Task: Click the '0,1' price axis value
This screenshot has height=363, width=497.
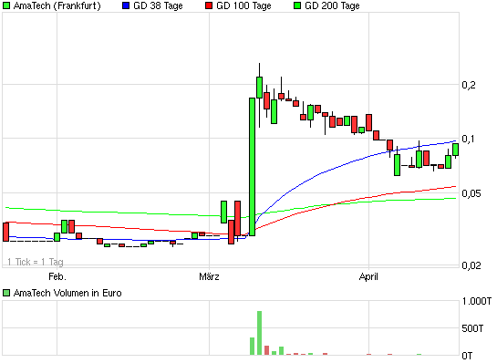Action: [469, 139]
